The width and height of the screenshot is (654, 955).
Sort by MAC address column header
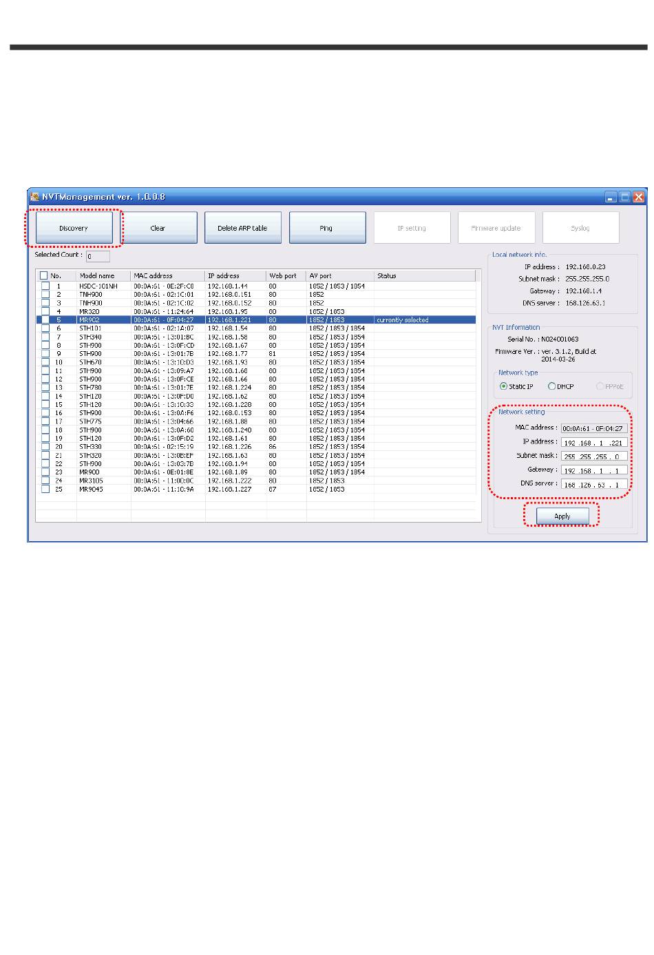click(x=167, y=275)
